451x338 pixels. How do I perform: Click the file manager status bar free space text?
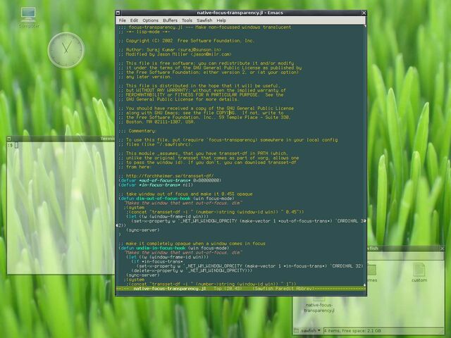pyautogui.click(x=352, y=331)
